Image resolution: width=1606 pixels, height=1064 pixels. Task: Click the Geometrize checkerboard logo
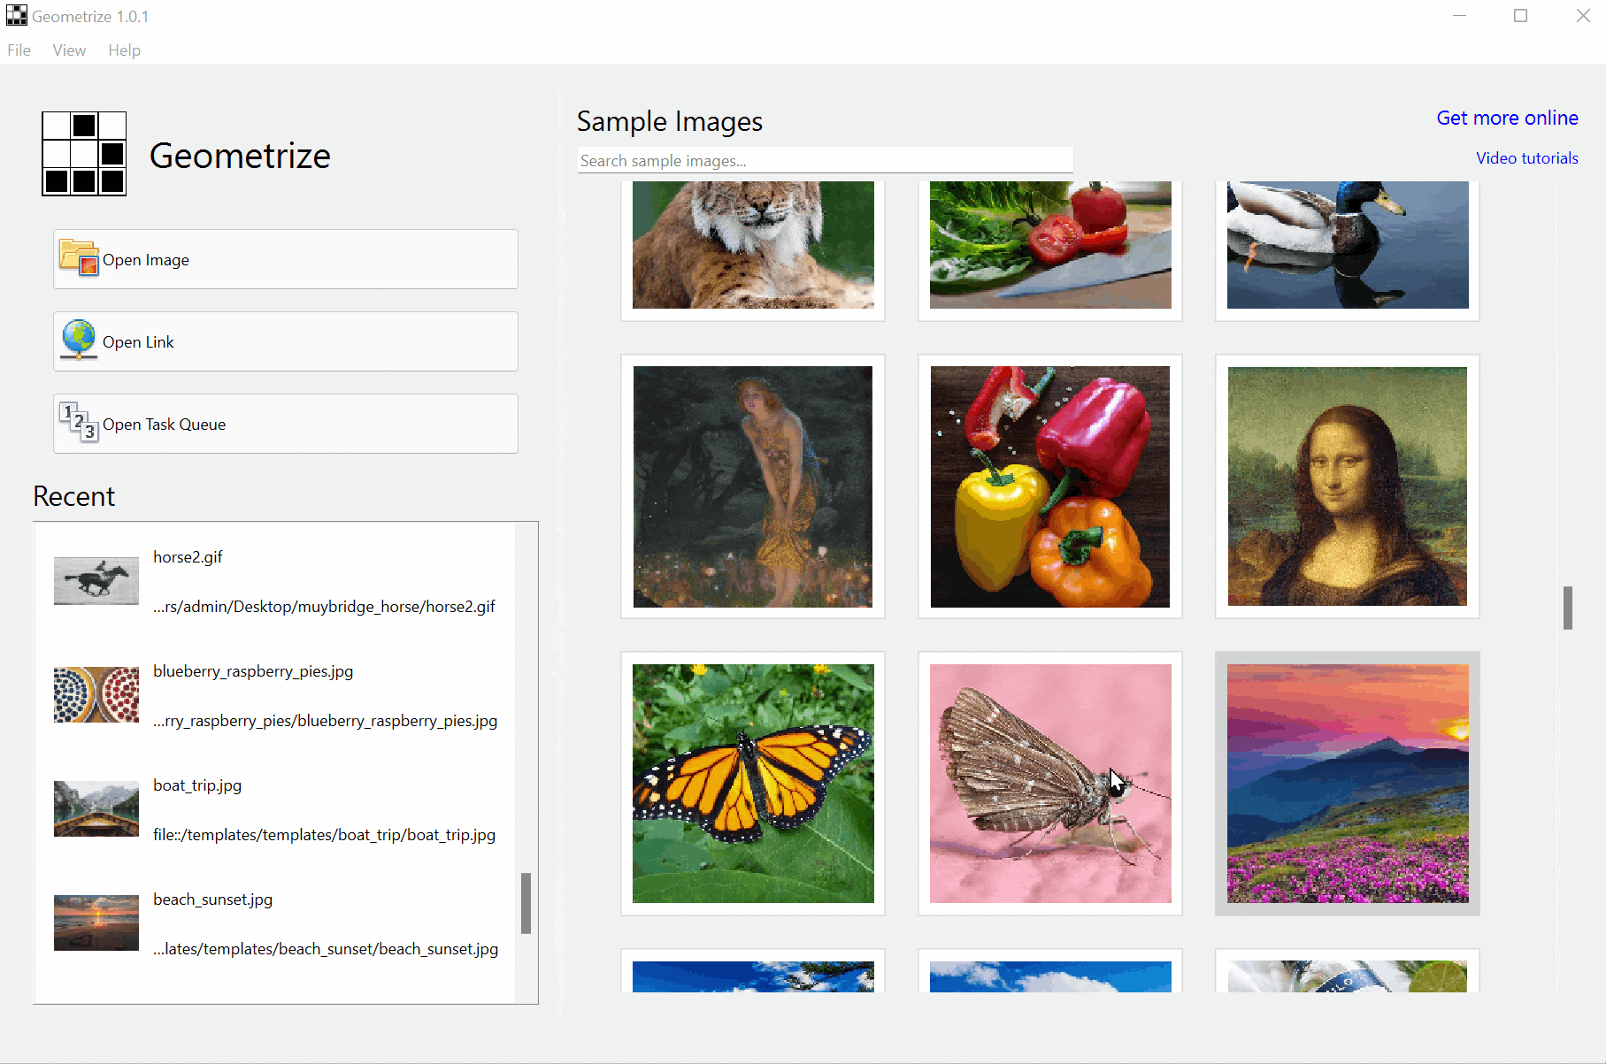click(84, 154)
